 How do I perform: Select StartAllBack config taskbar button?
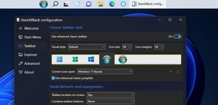148,4
